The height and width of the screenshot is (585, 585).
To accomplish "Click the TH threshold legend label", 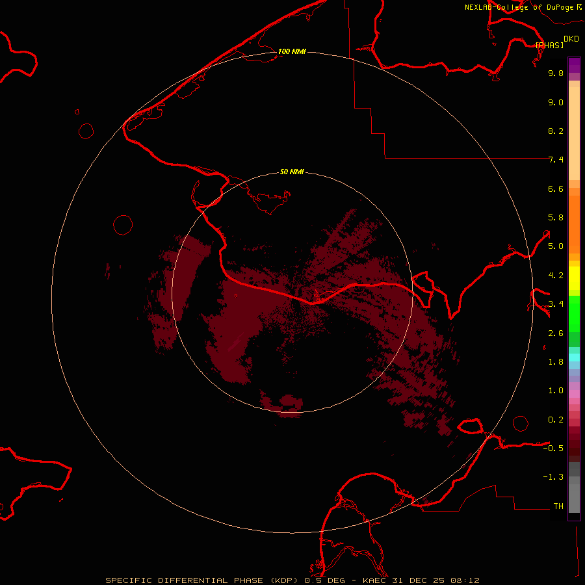I will click(558, 506).
